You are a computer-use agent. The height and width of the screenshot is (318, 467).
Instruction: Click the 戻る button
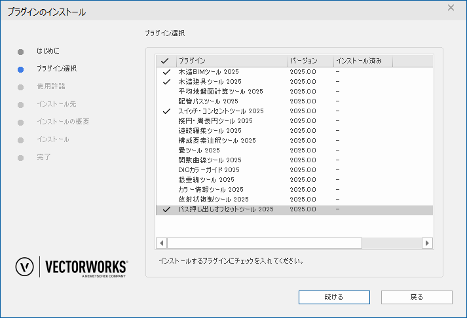click(x=417, y=297)
